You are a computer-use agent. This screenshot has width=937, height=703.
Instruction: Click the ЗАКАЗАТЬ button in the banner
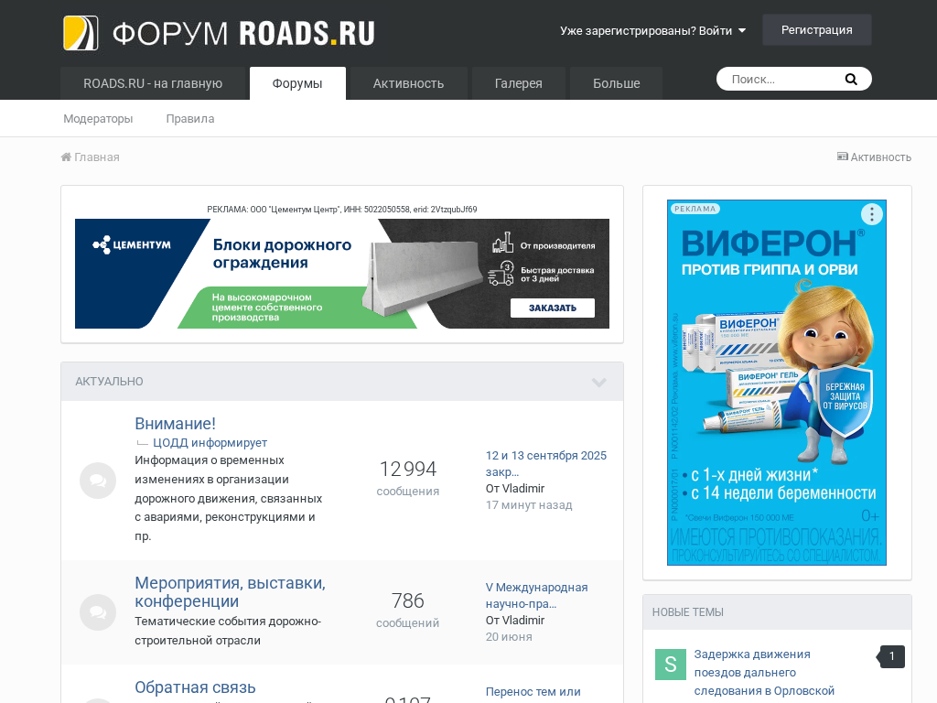click(x=553, y=308)
